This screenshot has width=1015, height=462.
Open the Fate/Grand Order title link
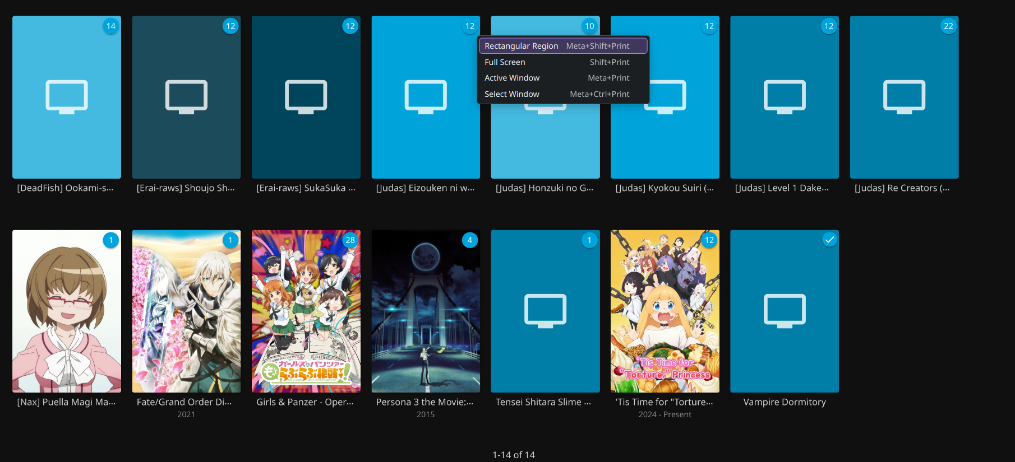point(184,402)
